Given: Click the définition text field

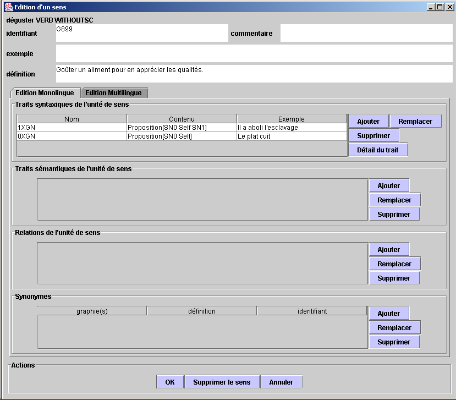Looking at the screenshot, I should pos(254,74).
